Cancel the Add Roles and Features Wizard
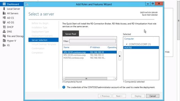180x101 pixels. 152,96
